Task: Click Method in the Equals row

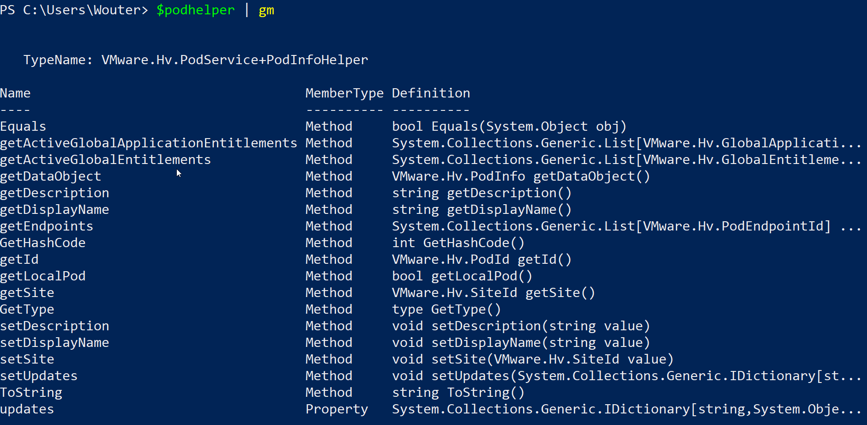Action: click(x=329, y=127)
